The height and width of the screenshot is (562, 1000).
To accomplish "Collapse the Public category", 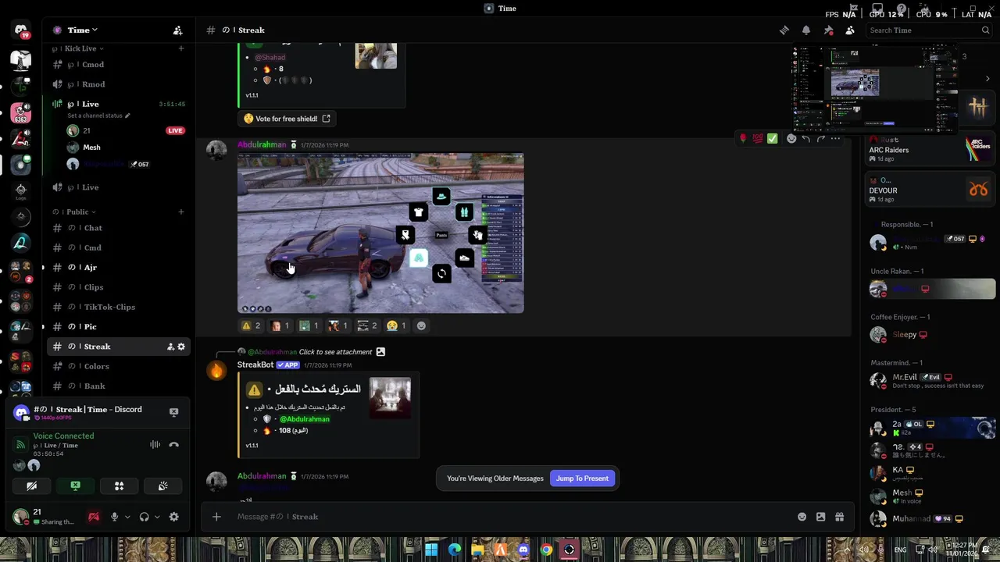I will (74, 212).
